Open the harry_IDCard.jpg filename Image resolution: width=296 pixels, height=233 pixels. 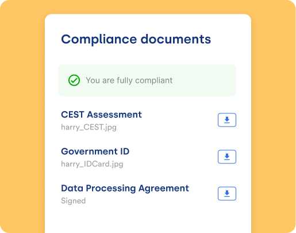(92, 164)
